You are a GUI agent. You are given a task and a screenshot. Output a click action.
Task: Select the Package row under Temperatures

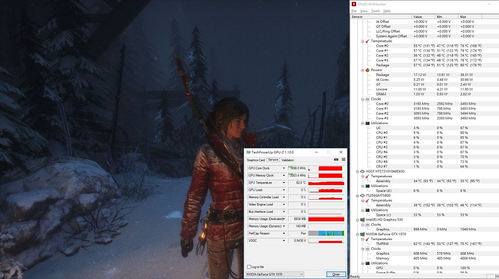[x=383, y=65]
